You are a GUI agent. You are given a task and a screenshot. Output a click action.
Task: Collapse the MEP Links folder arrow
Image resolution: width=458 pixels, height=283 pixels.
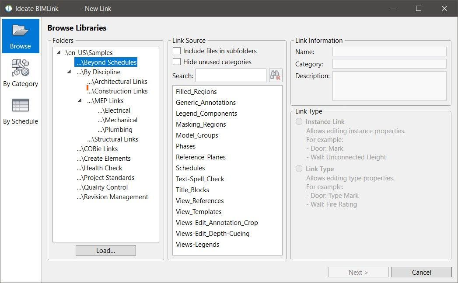[80, 100]
